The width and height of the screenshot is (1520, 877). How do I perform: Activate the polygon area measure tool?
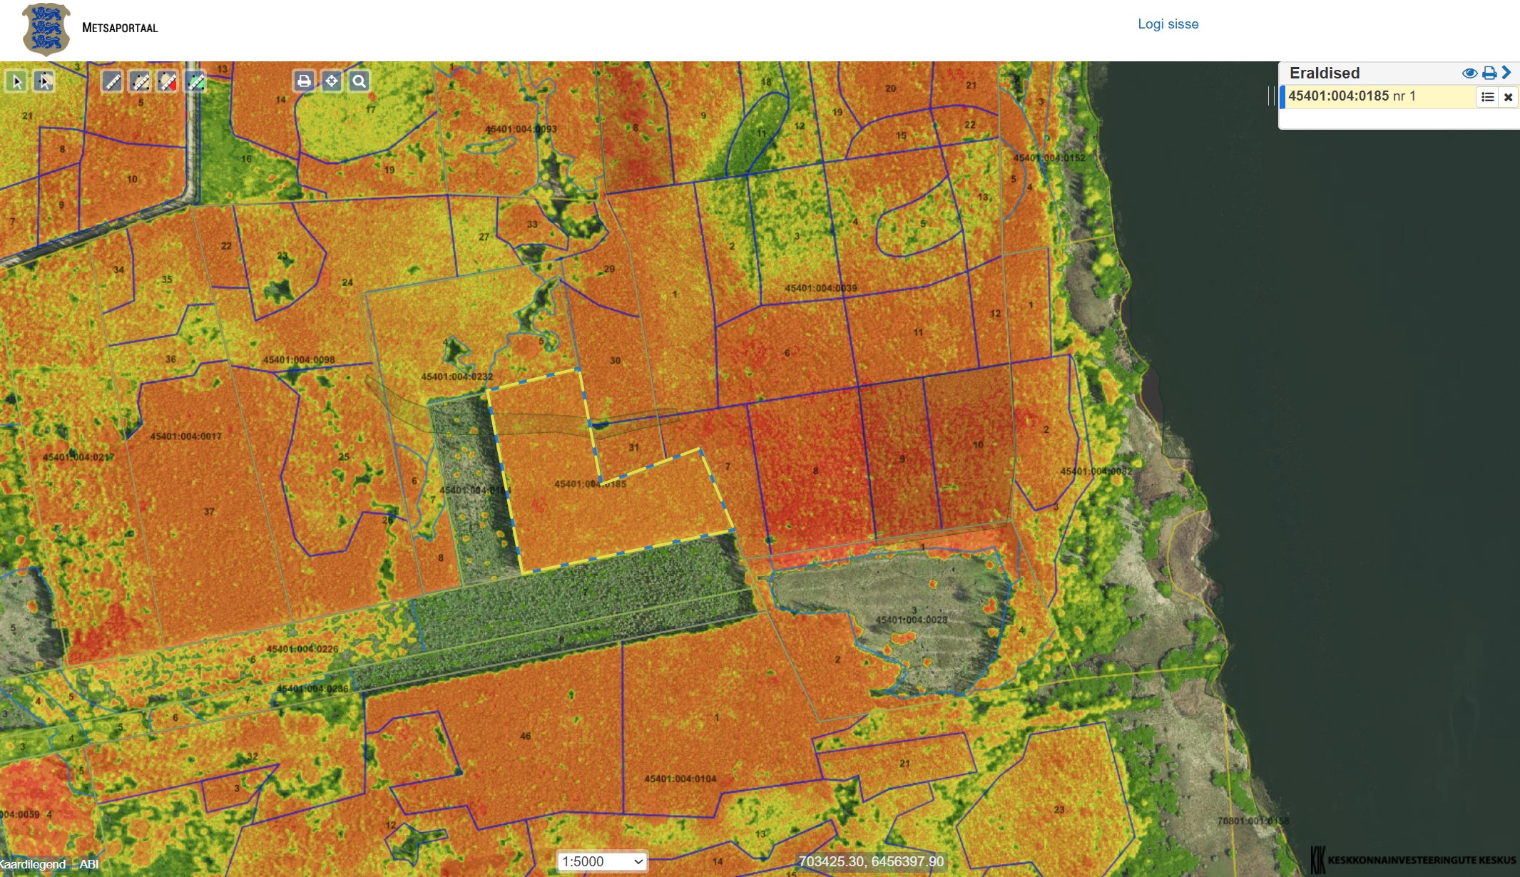[x=140, y=82]
